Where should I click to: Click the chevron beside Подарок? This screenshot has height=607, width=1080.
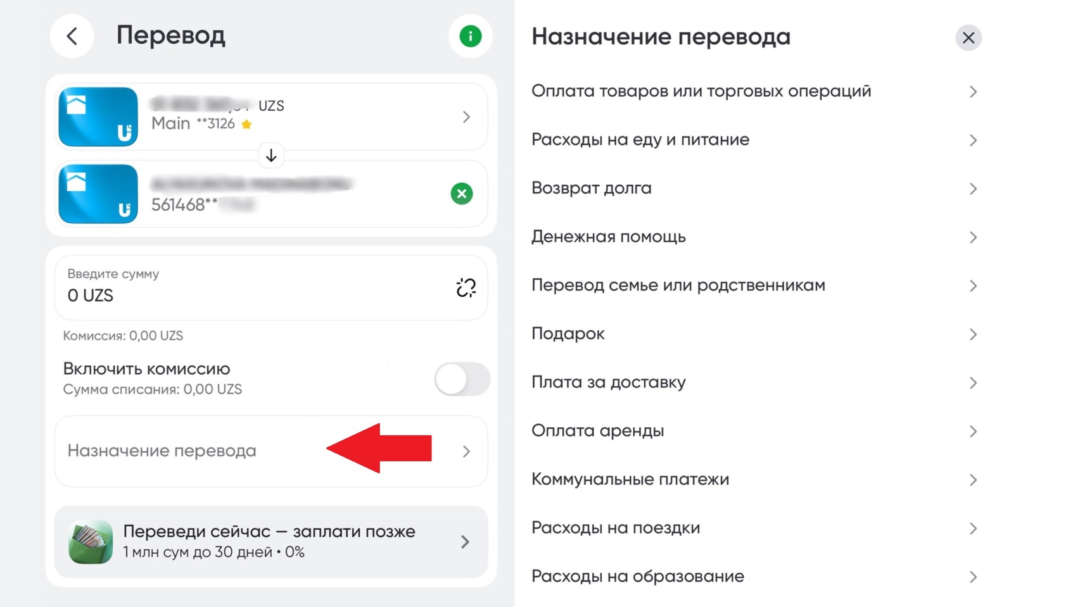[973, 334]
